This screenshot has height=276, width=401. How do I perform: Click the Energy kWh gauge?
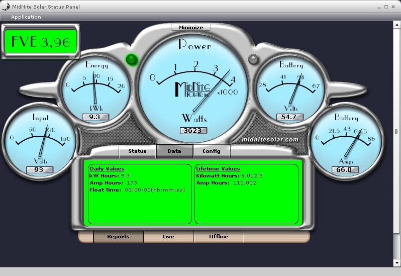(95, 85)
